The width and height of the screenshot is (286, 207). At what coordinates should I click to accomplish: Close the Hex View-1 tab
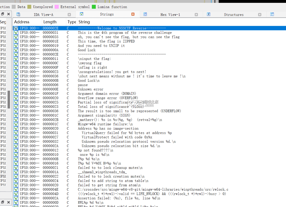coord(196,15)
